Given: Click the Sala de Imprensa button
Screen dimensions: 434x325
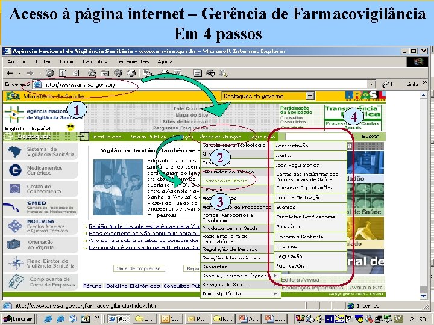Looking at the screenshot, I should coord(139,268).
